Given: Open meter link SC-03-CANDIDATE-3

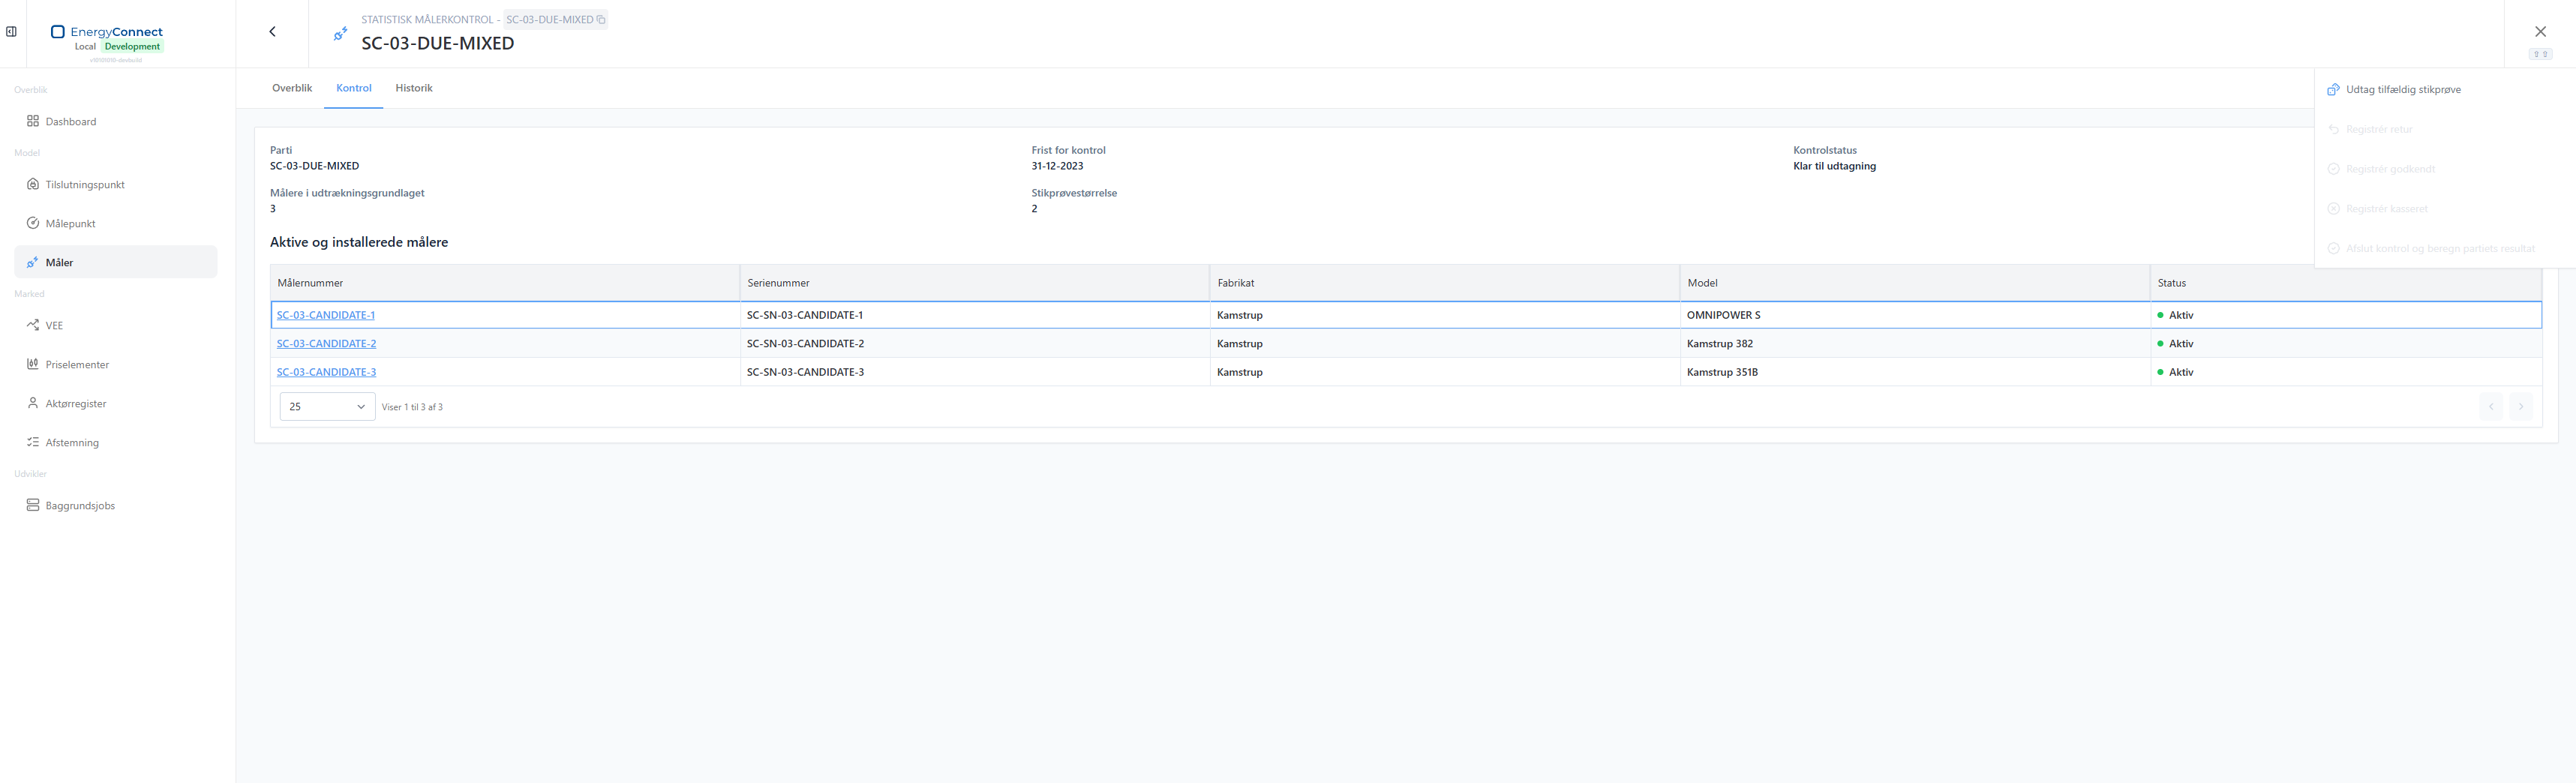Looking at the screenshot, I should pos(326,372).
